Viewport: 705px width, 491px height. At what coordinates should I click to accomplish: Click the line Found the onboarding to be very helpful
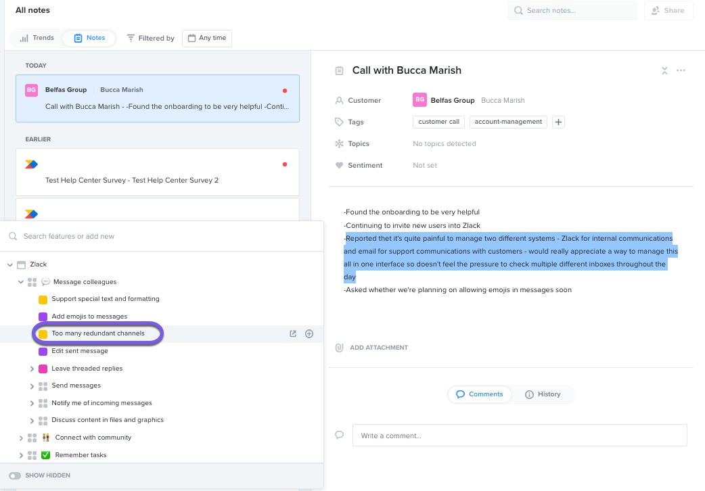tap(411, 212)
